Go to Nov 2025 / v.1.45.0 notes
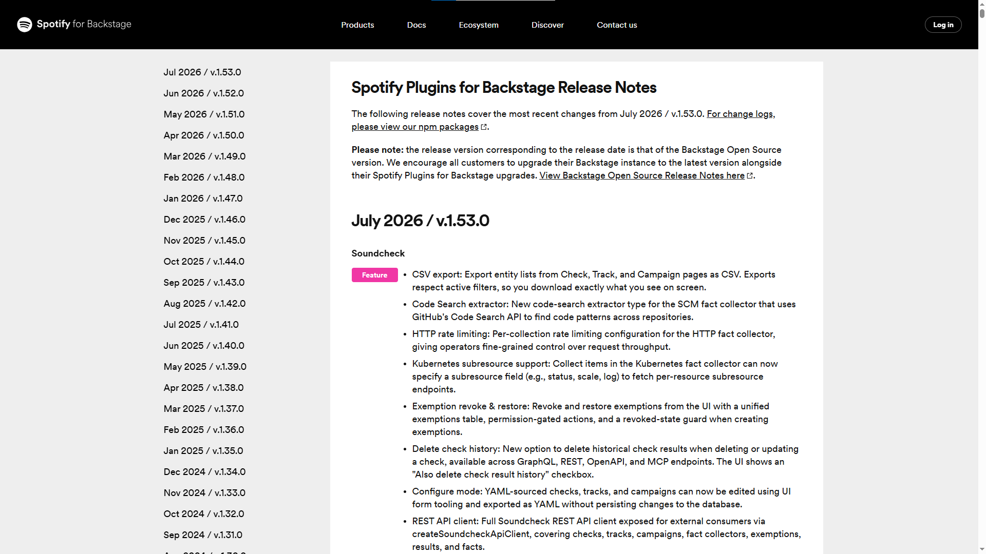The width and height of the screenshot is (986, 554). 205,241
